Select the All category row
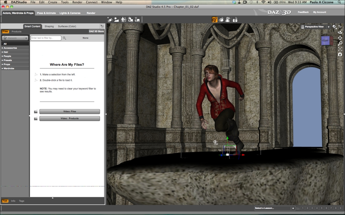The height and width of the screenshot is (215, 345). pos(15,44)
